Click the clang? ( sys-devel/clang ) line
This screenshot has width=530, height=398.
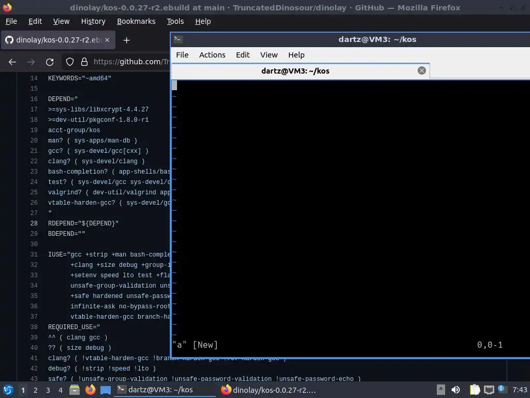pyautogui.click(x=96, y=161)
